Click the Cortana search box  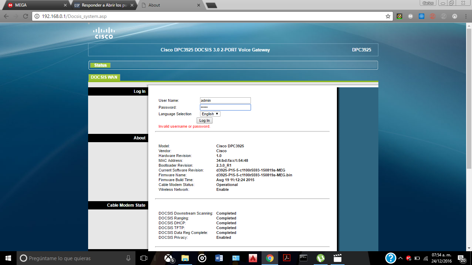tap(75, 258)
